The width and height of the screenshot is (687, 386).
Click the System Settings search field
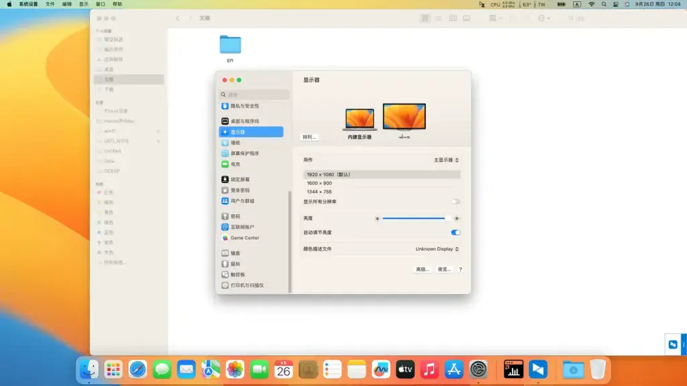pos(254,94)
